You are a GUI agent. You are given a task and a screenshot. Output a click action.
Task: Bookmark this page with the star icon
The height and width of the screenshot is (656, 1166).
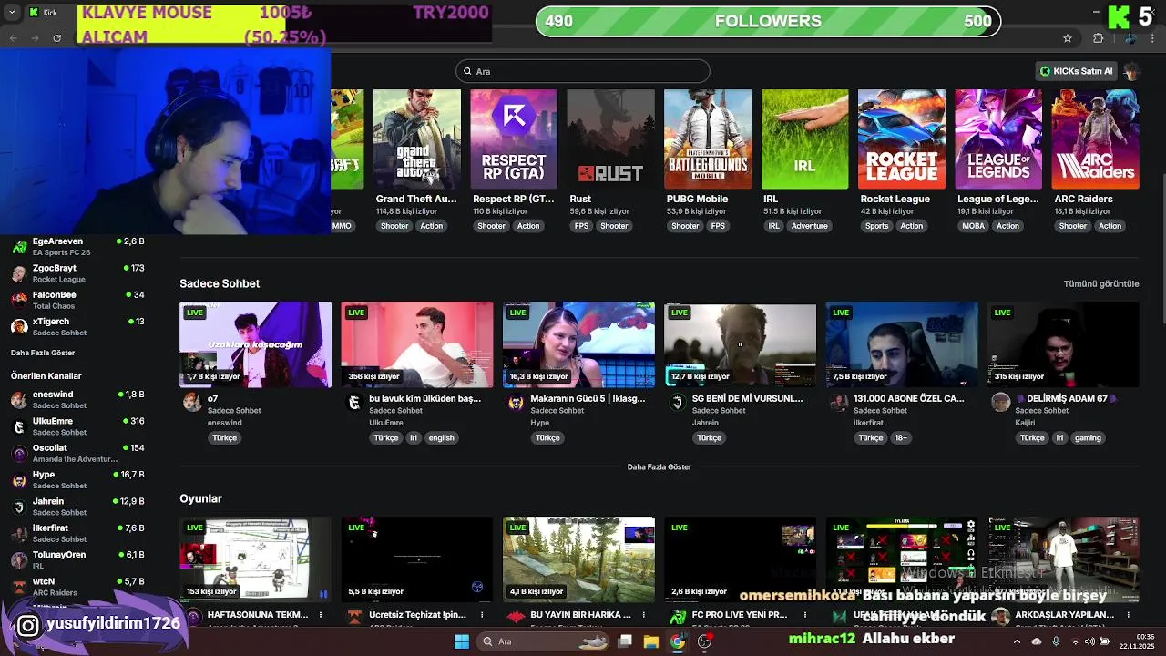[x=1068, y=38]
